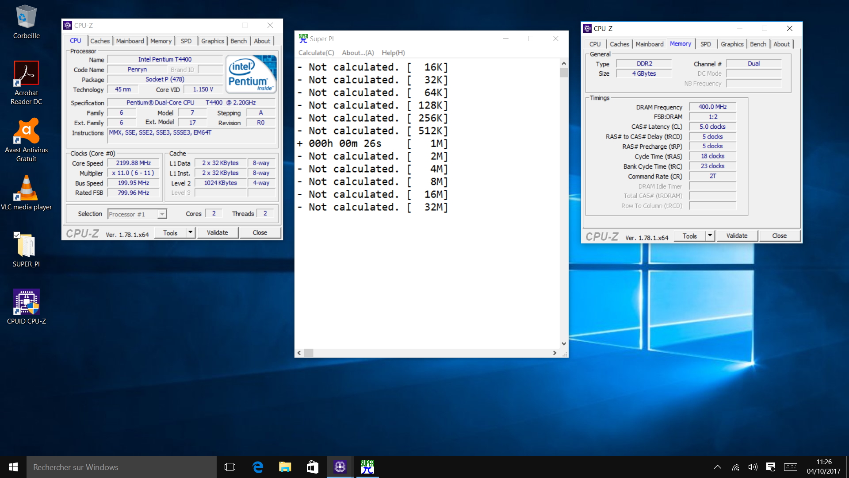The width and height of the screenshot is (849, 478).
Task: Select Graphics tab in right CPU-Z
Action: (x=732, y=44)
